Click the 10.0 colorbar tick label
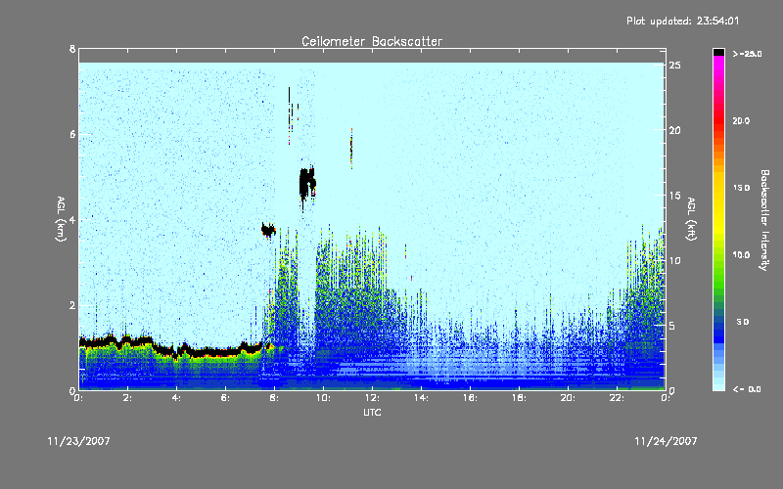The width and height of the screenshot is (783, 489). pyautogui.click(x=741, y=255)
